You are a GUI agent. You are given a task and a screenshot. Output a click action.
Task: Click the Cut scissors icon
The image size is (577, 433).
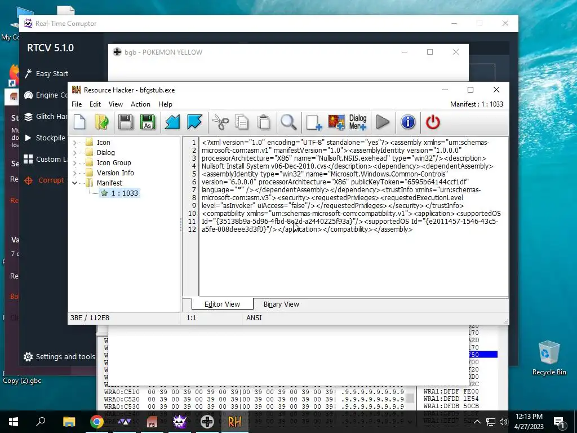(220, 122)
